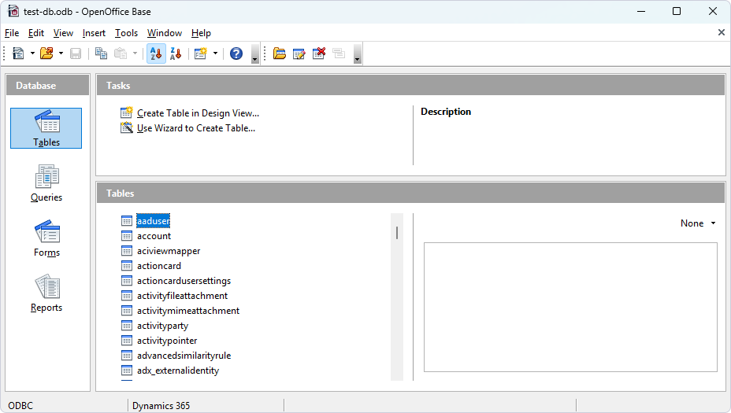The width and height of the screenshot is (731, 413).
Task: Open the File menu
Action: click(x=12, y=33)
